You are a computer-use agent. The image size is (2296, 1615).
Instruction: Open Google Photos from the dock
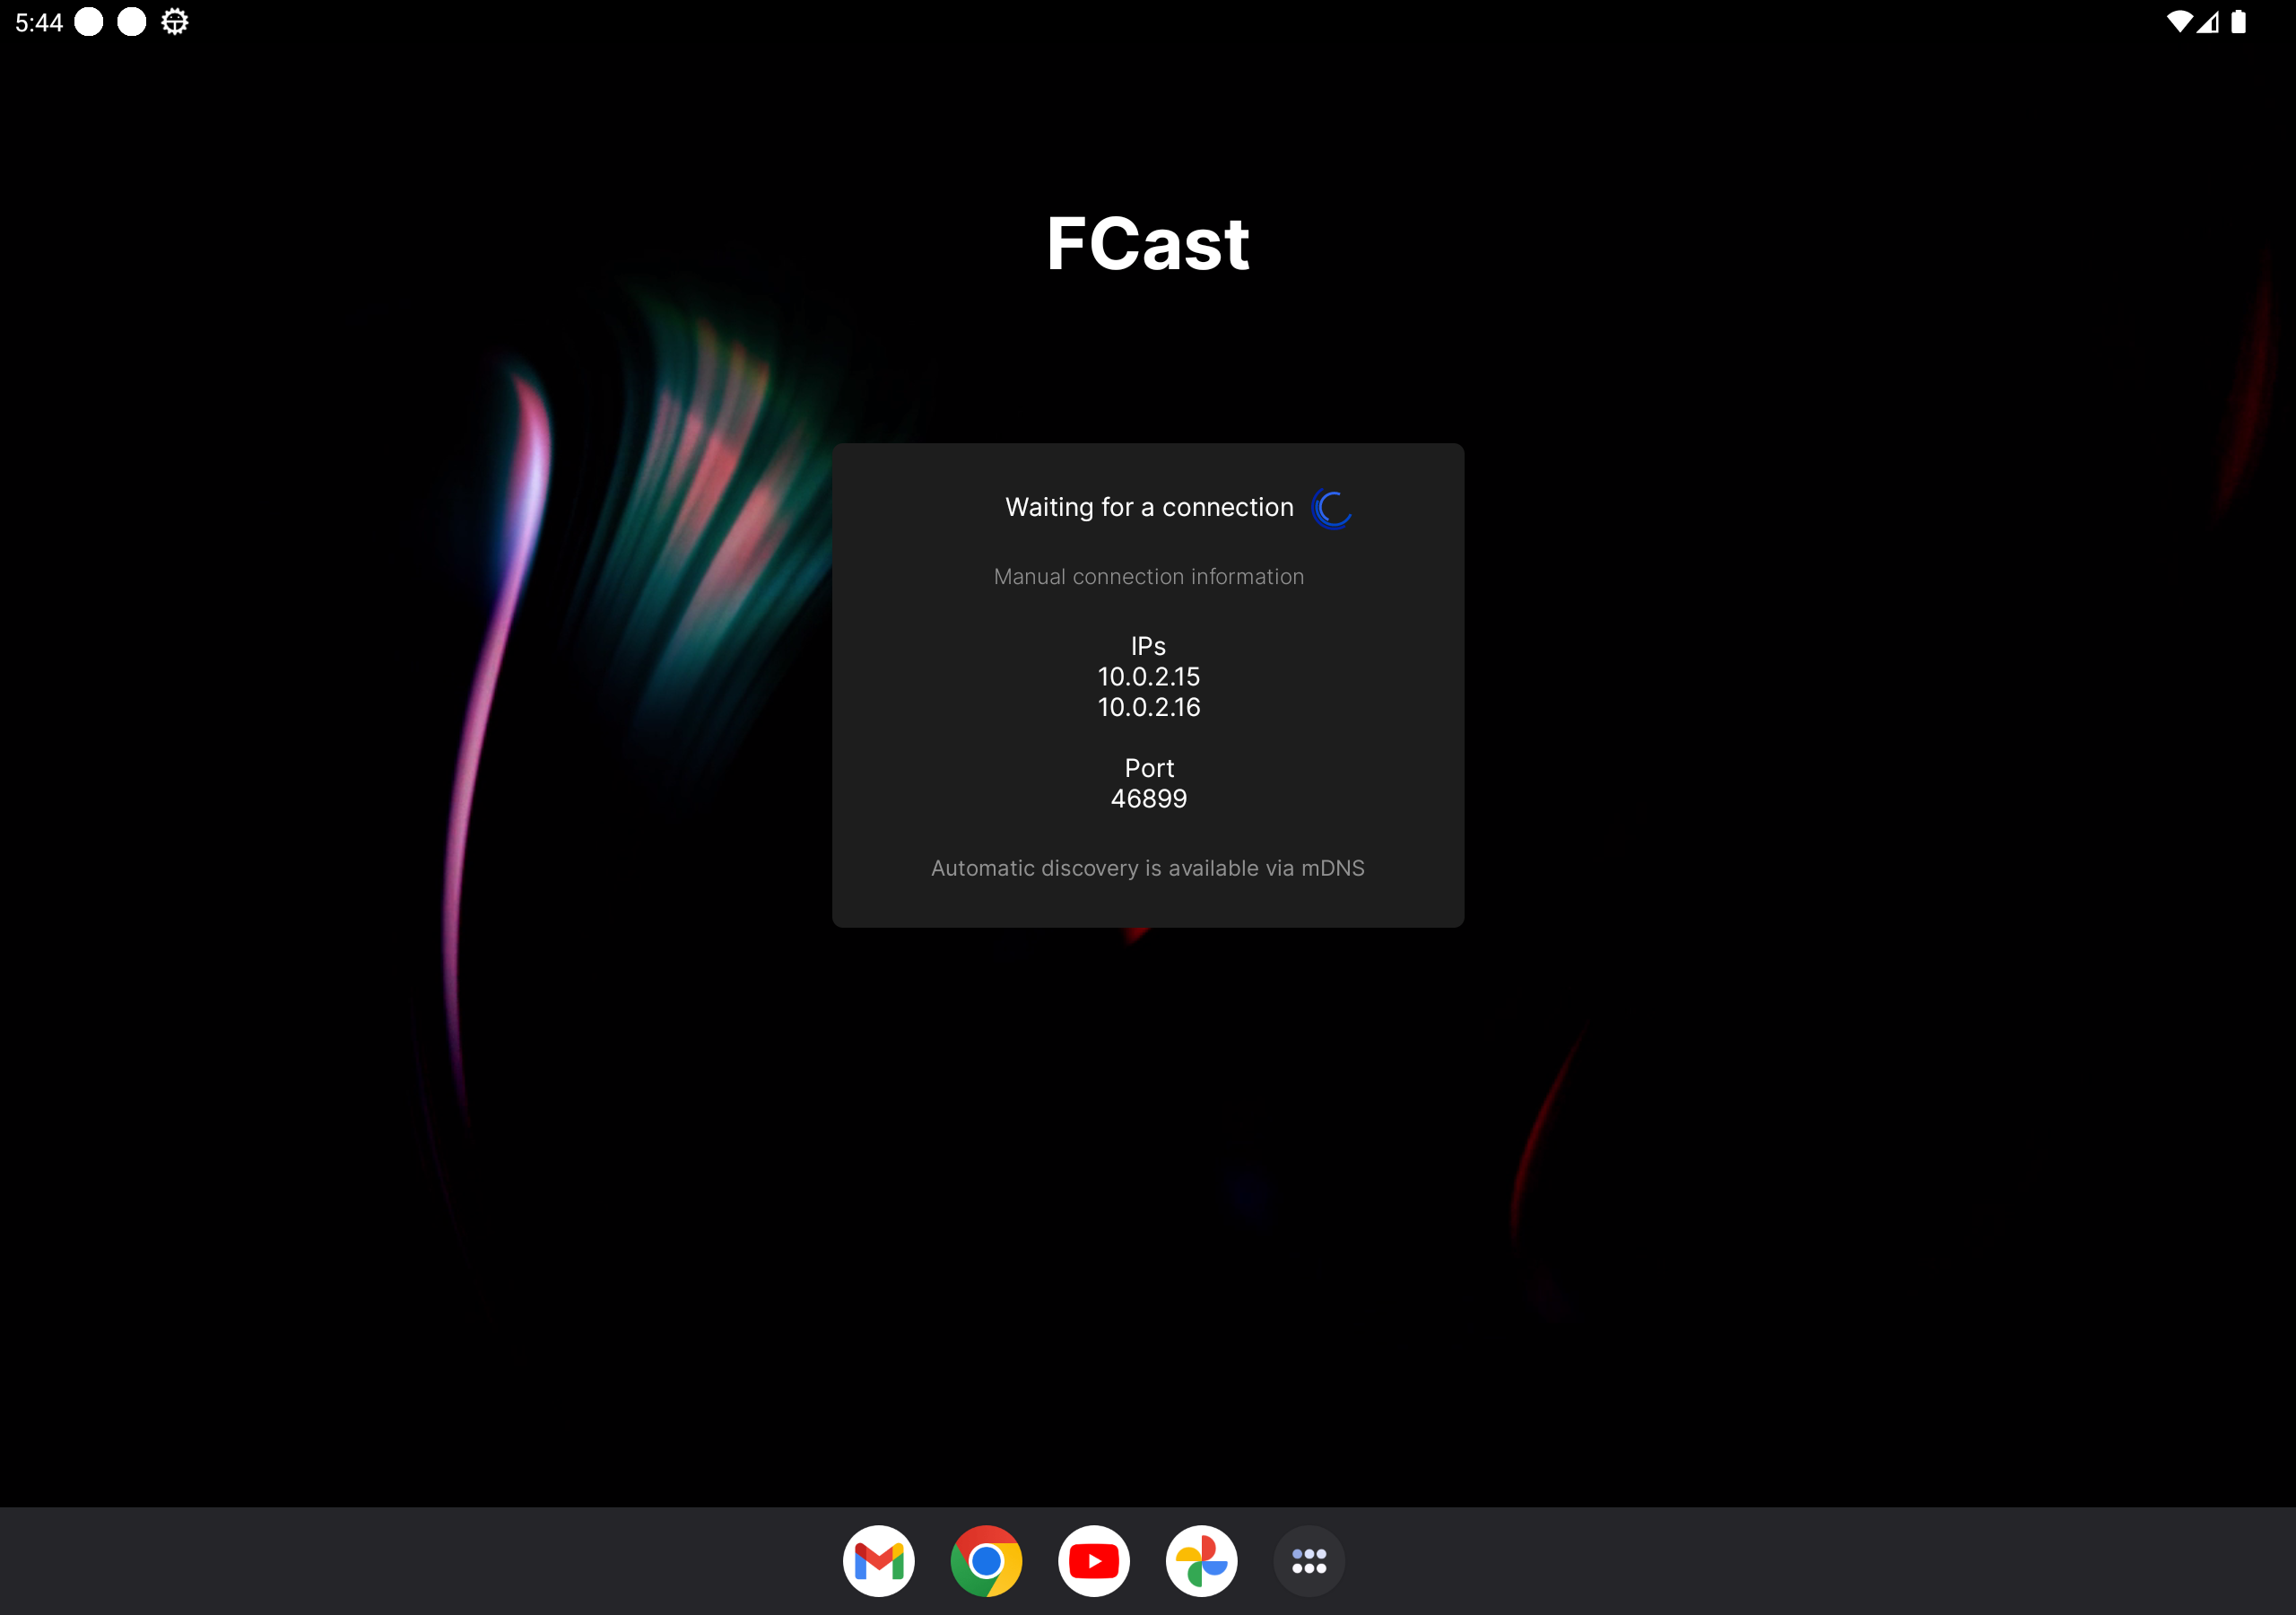point(1201,1560)
